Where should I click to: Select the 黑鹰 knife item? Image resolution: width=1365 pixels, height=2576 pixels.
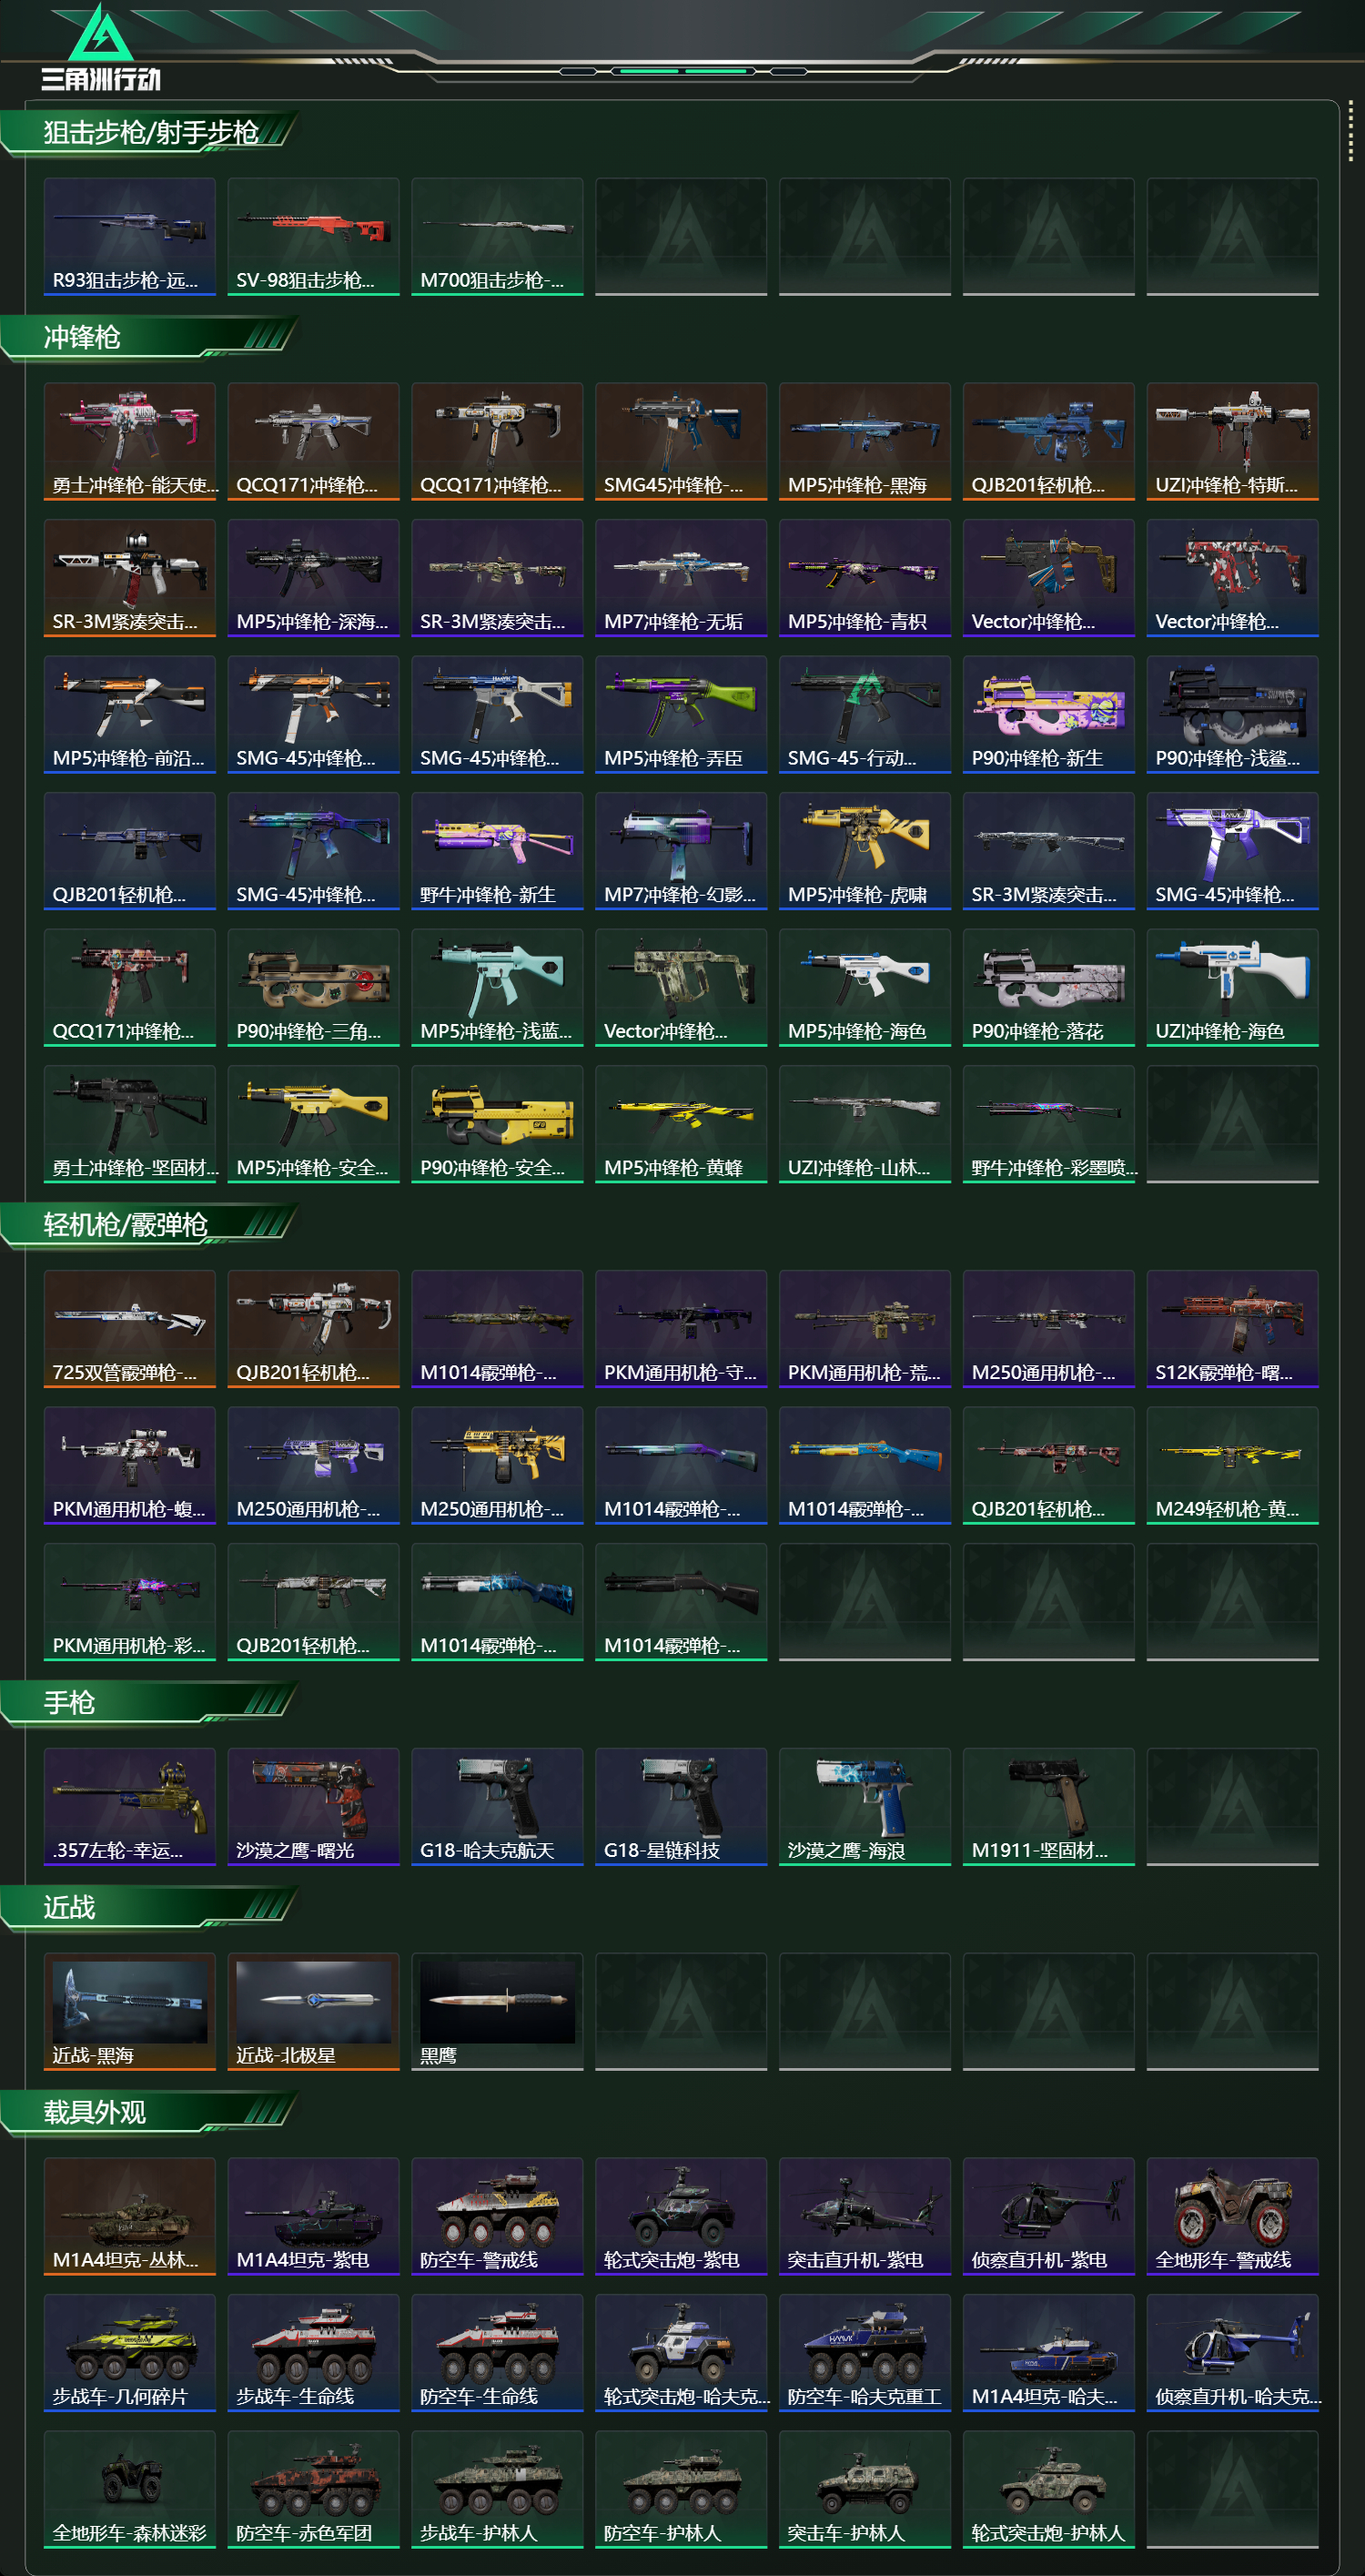(x=496, y=2011)
